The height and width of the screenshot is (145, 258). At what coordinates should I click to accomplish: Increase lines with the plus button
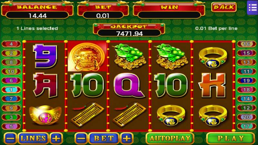pos(56,138)
